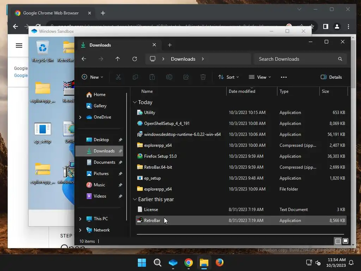Expand Network in navigation pane
This screenshot has height=271, width=361.
pyautogui.click(x=80, y=230)
